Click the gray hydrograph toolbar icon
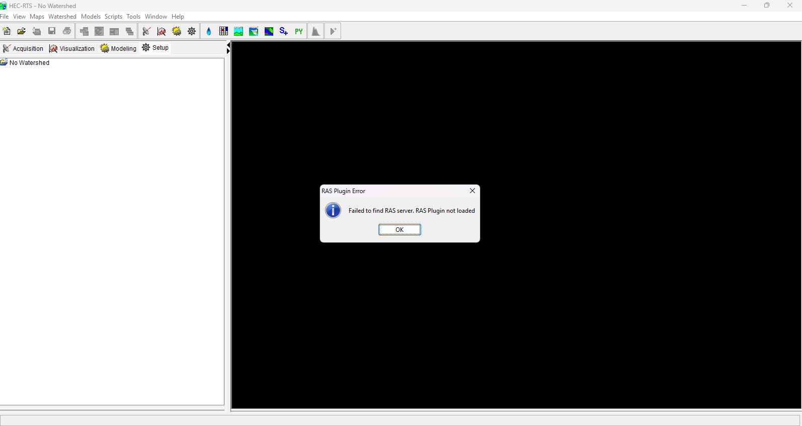802x426 pixels. (x=315, y=31)
